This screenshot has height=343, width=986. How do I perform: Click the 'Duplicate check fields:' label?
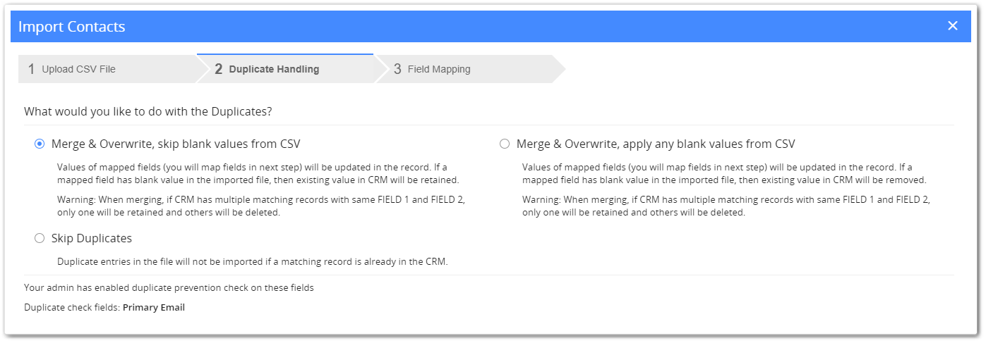72,308
